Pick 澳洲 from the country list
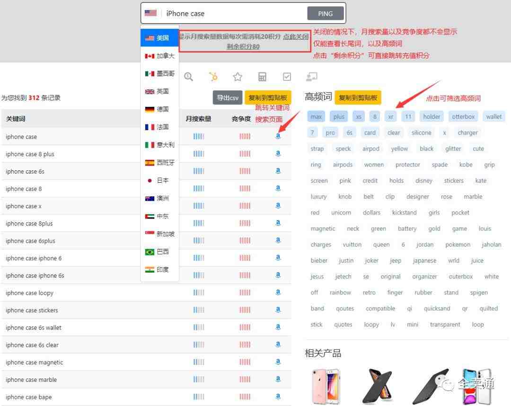 (x=160, y=198)
